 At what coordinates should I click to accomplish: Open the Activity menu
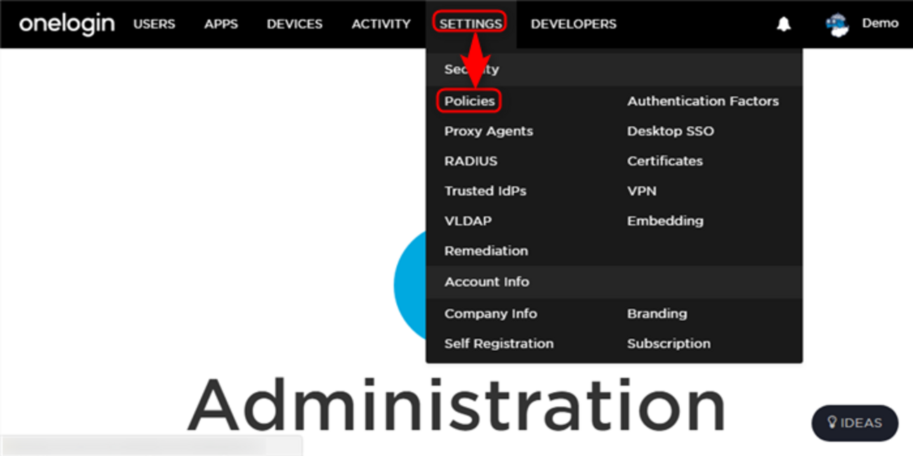[381, 24]
